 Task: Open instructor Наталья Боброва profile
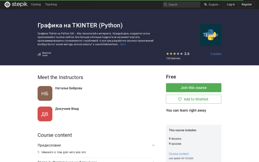[x=69, y=88]
